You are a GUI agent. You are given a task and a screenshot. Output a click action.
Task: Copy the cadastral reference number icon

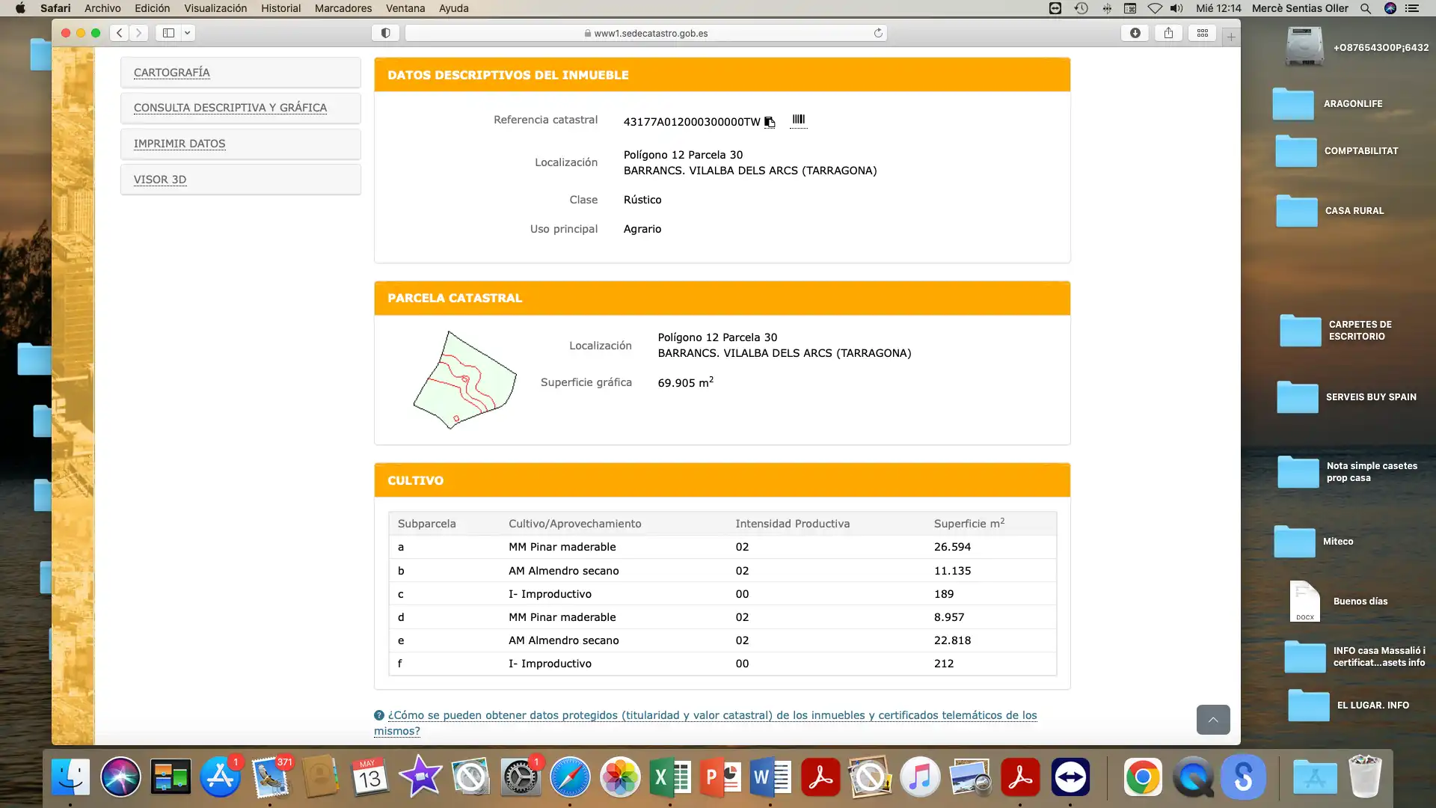[770, 122]
